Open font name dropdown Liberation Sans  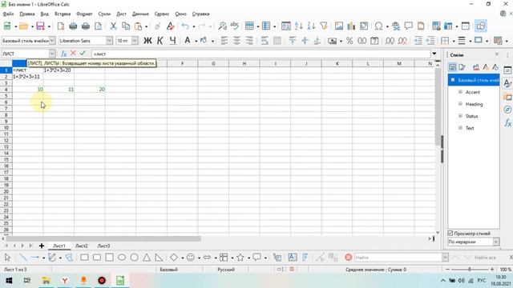click(x=109, y=41)
